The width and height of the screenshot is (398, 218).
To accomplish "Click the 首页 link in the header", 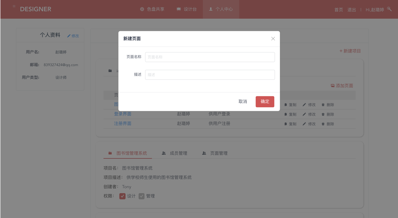I will 339,10.
